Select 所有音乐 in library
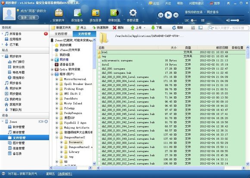This screenshot has width=250, height=178. (16, 34)
